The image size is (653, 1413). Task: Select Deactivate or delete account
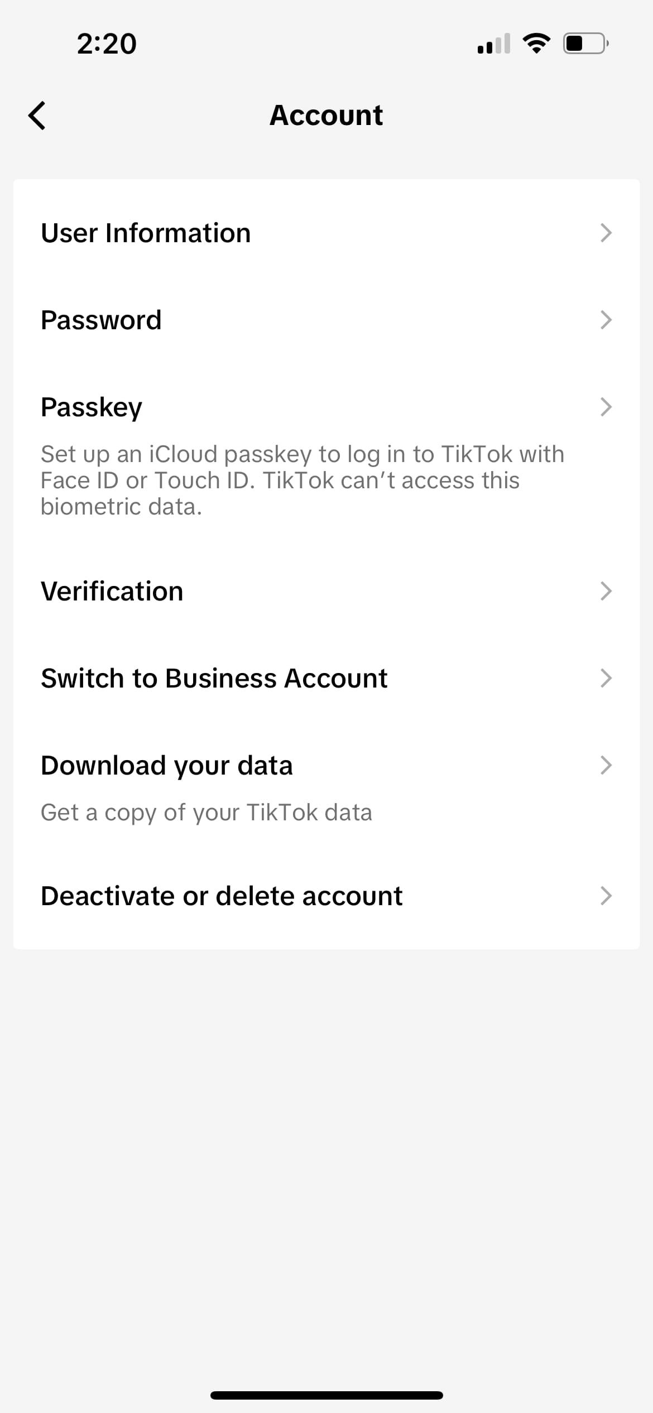coord(222,896)
